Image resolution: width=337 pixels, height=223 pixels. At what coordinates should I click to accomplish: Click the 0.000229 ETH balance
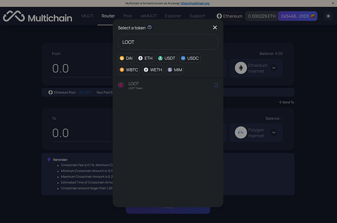pos(261,16)
